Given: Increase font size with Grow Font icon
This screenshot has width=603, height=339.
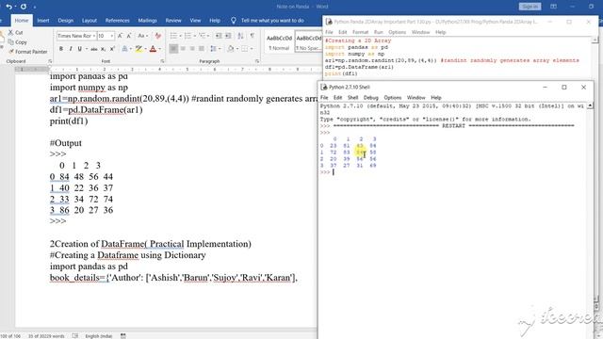Looking at the screenshot, I should point(120,36).
